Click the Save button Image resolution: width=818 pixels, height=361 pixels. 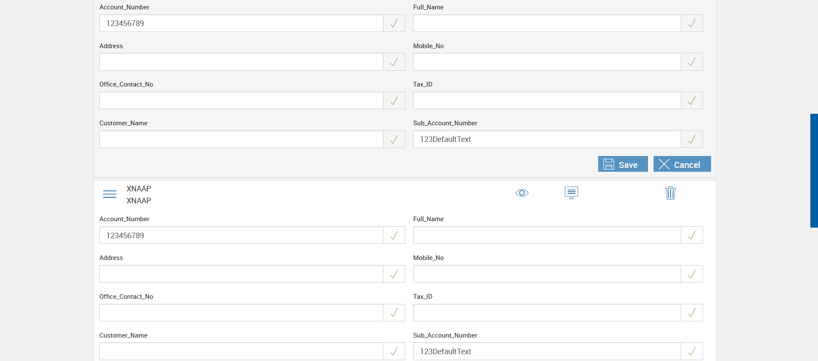click(622, 164)
